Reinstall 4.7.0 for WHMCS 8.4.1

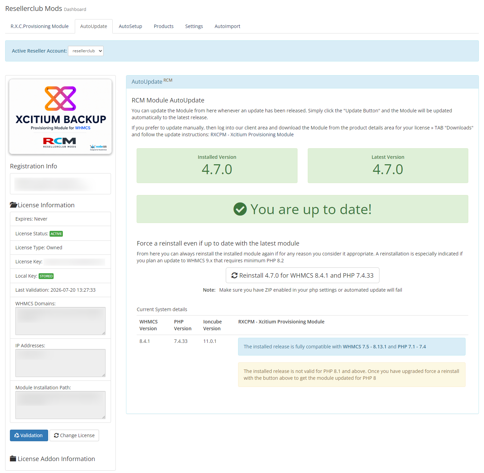[303, 275]
